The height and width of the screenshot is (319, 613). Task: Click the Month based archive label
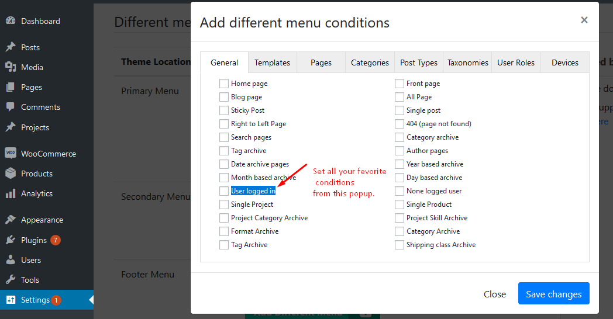pyautogui.click(x=263, y=178)
